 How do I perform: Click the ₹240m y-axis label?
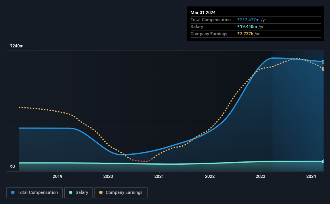click(16, 46)
